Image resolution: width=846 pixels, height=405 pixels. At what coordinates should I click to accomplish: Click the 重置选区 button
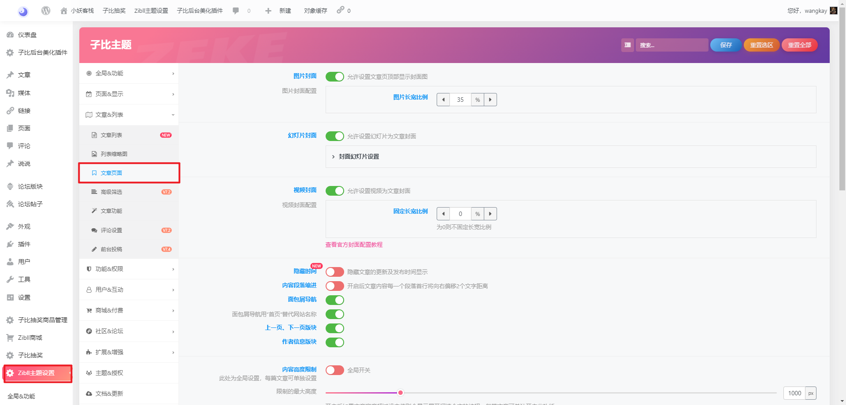click(761, 45)
